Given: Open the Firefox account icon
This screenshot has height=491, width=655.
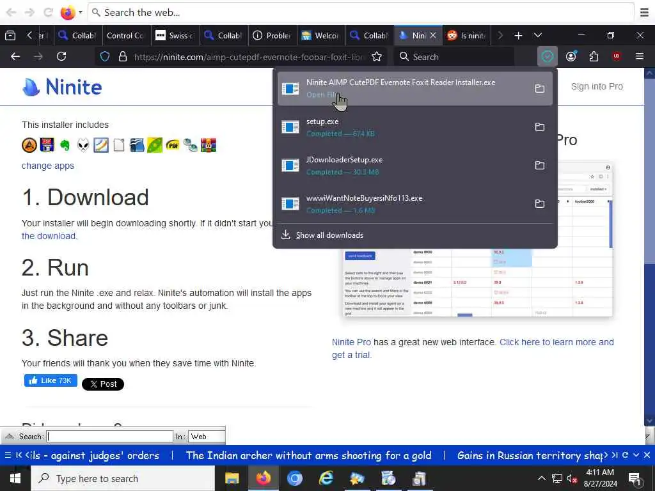Looking at the screenshot, I should [571, 56].
